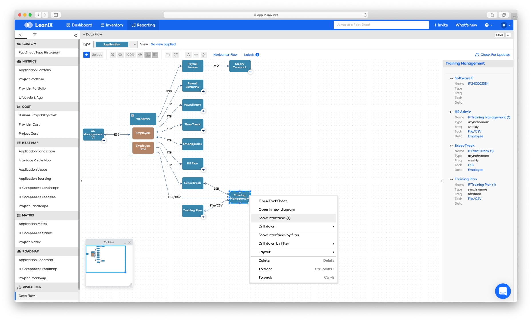Open the fill color droplet tool
The image size is (532, 321).
tap(203, 54)
